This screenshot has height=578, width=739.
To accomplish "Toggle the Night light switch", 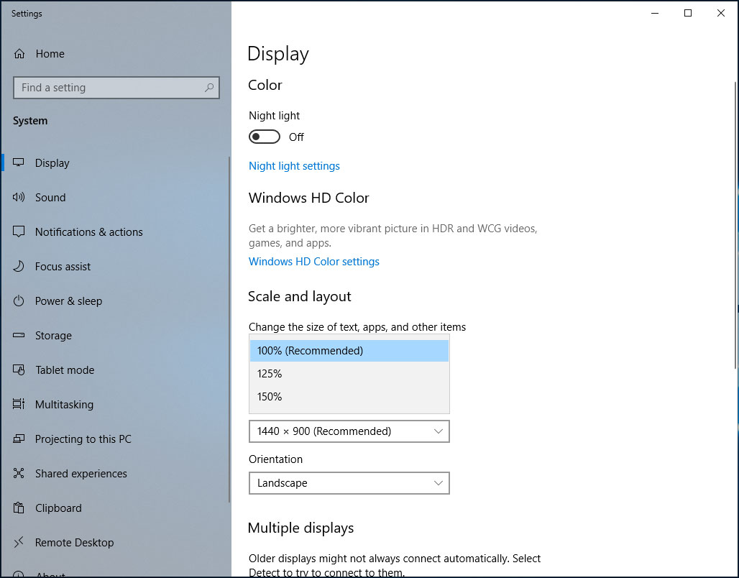I will click(x=265, y=137).
